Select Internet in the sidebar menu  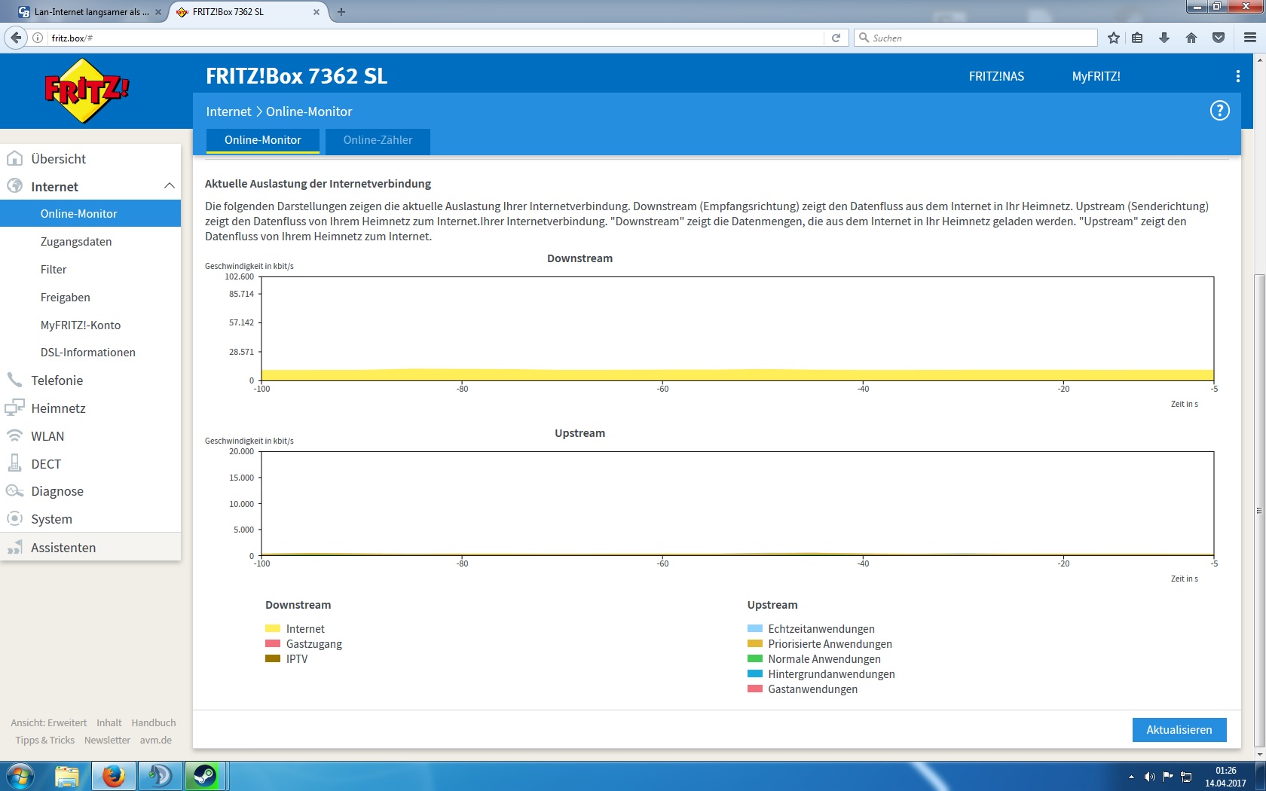90,187
